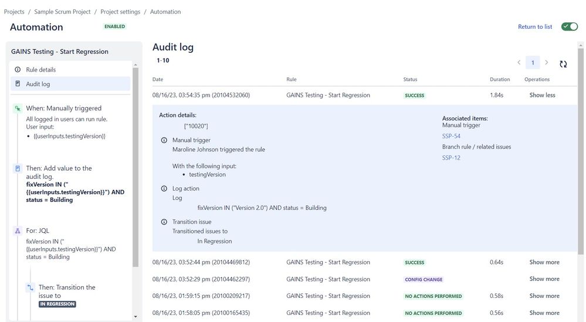Click the For JQL branch icon

[18, 231]
